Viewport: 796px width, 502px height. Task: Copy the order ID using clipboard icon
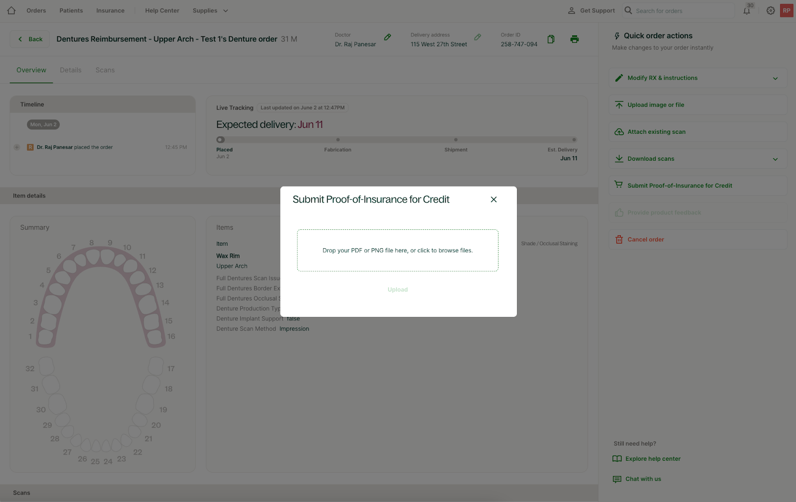coord(551,39)
